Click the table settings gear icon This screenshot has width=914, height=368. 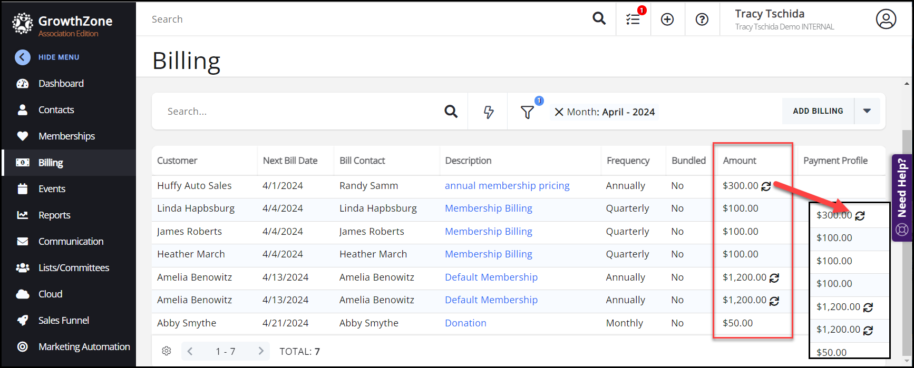167,351
